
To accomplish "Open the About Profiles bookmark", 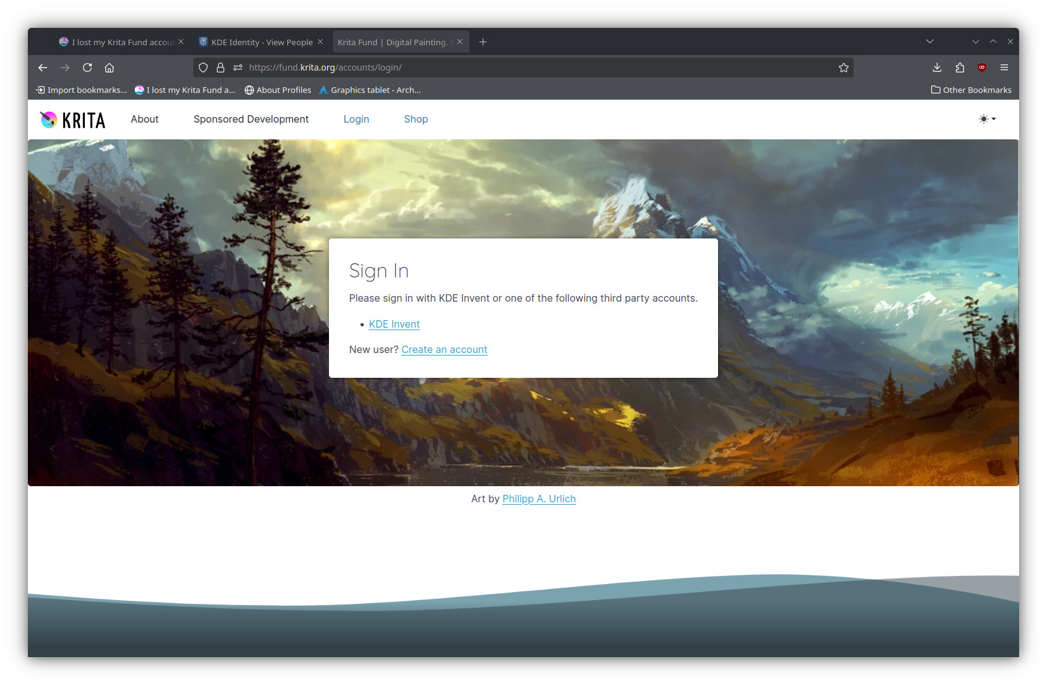I will [278, 90].
